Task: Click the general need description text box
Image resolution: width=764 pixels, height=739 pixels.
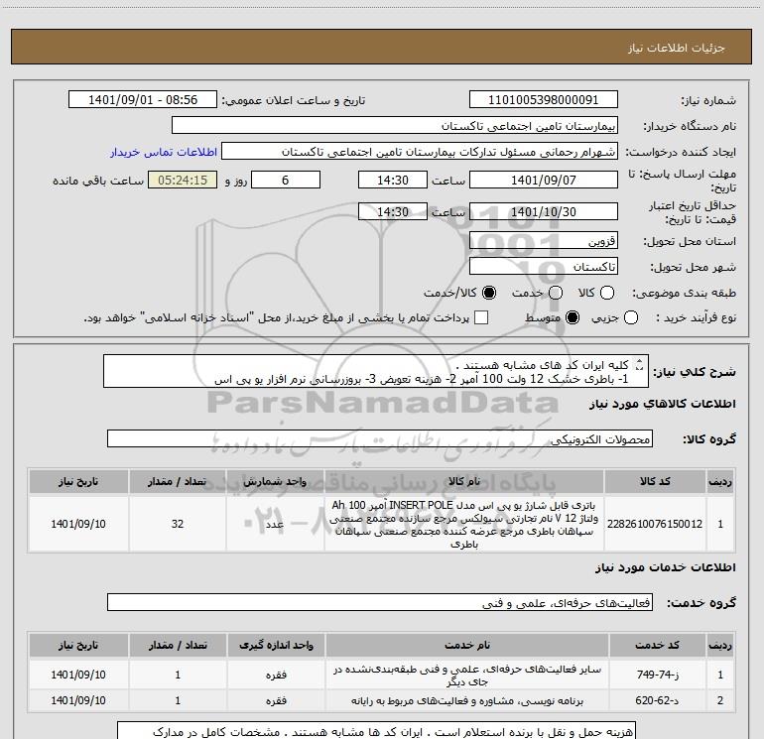Action: (x=376, y=371)
